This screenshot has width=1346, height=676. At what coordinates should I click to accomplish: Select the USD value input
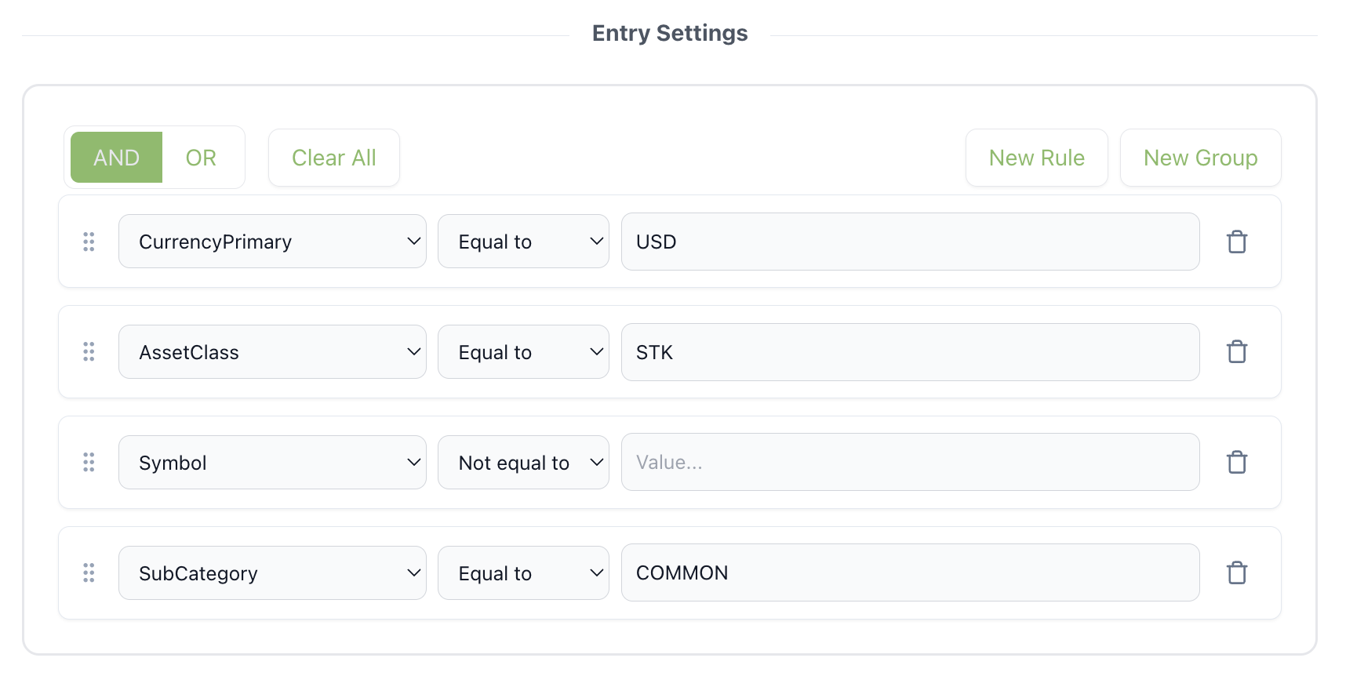(910, 241)
